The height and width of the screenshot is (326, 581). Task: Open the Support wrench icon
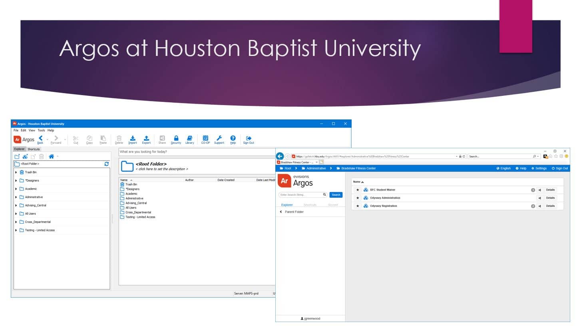click(x=219, y=138)
